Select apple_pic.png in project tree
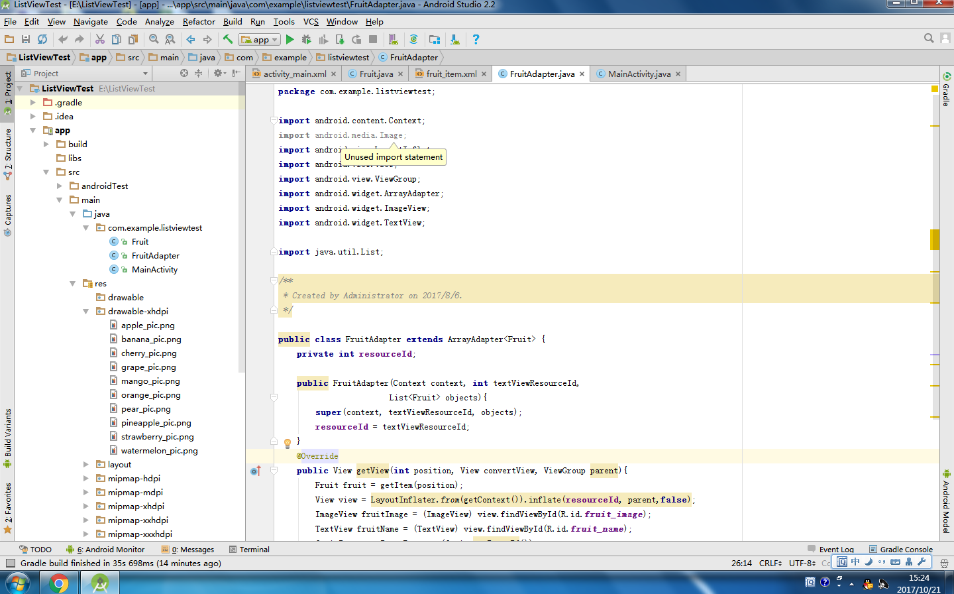Viewport: 954px width, 594px height. pos(148,326)
